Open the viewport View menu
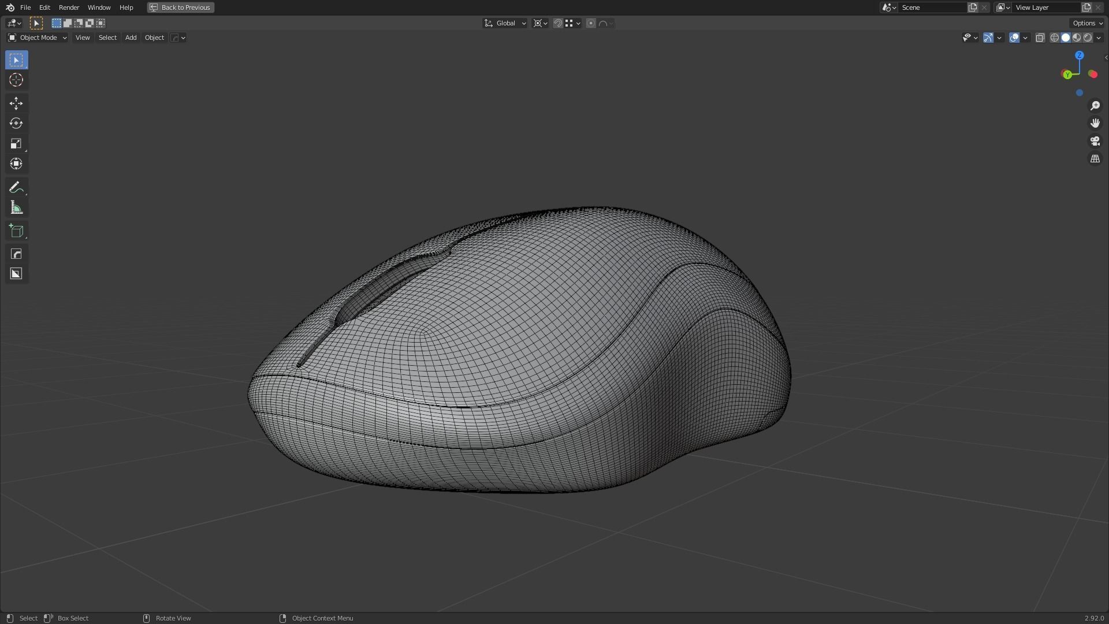This screenshot has width=1109, height=624. [x=83, y=38]
